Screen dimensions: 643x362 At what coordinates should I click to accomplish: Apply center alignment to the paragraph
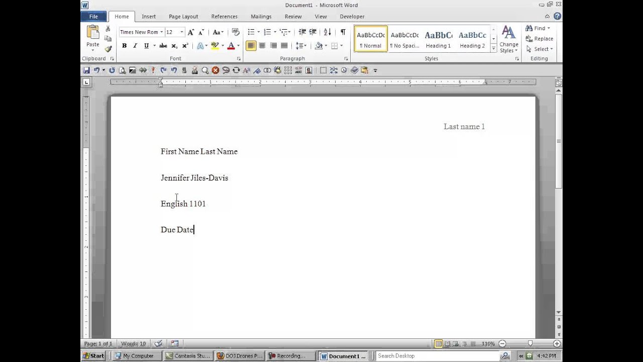[x=262, y=46]
